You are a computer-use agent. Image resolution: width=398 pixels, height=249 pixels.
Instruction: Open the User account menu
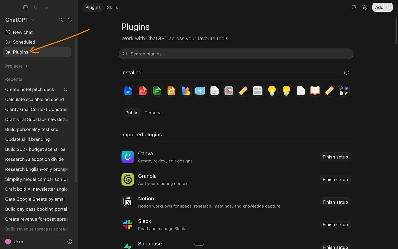click(14, 242)
